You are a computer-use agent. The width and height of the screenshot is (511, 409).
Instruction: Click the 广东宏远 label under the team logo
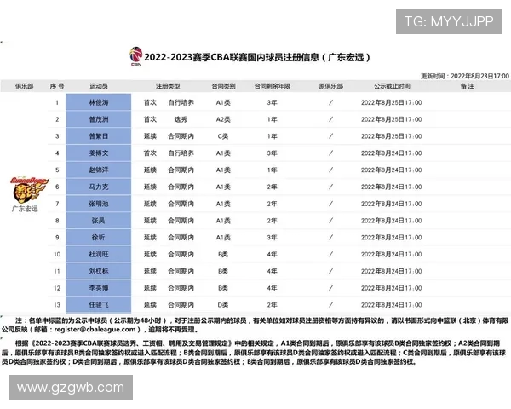tap(25, 209)
